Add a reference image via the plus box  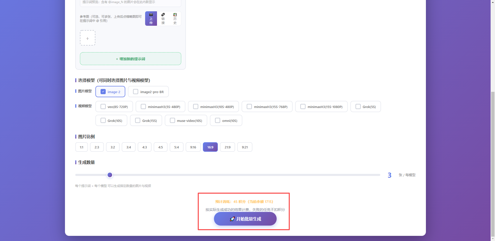coord(88,38)
